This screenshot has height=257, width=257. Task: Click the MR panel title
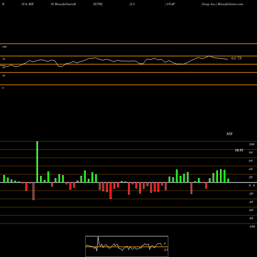pos(229,134)
